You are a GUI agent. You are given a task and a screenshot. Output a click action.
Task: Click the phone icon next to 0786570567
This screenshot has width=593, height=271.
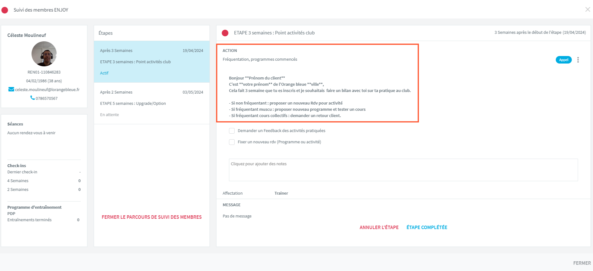pyautogui.click(x=33, y=98)
